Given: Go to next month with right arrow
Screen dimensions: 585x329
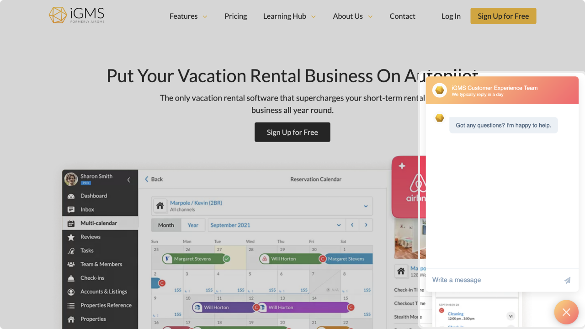Looking at the screenshot, I should (x=366, y=225).
